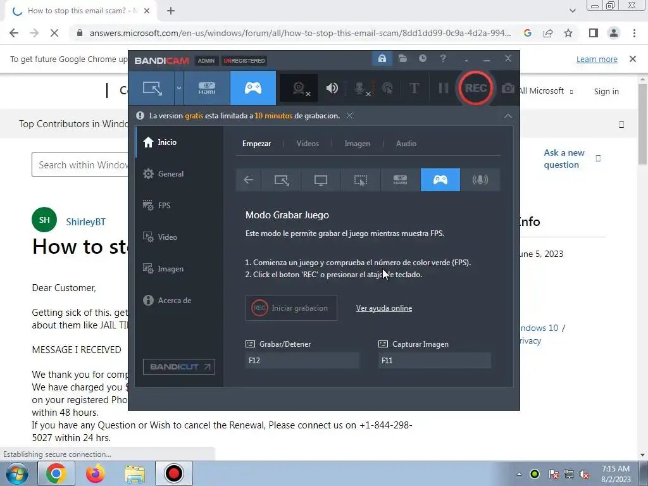Click the lock icon in Bandicam title bar
Screen dimensions: 648x486
point(382,59)
